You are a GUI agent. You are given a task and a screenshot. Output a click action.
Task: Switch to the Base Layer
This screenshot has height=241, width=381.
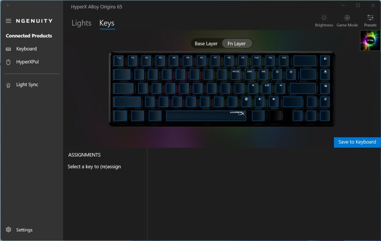click(x=206, y=44)
